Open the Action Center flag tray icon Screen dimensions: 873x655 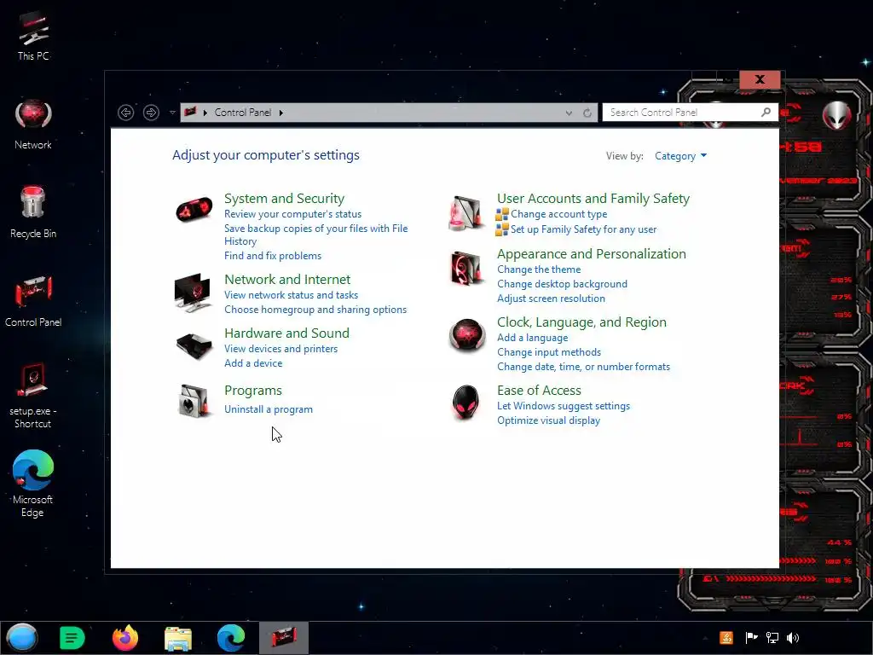751,638
